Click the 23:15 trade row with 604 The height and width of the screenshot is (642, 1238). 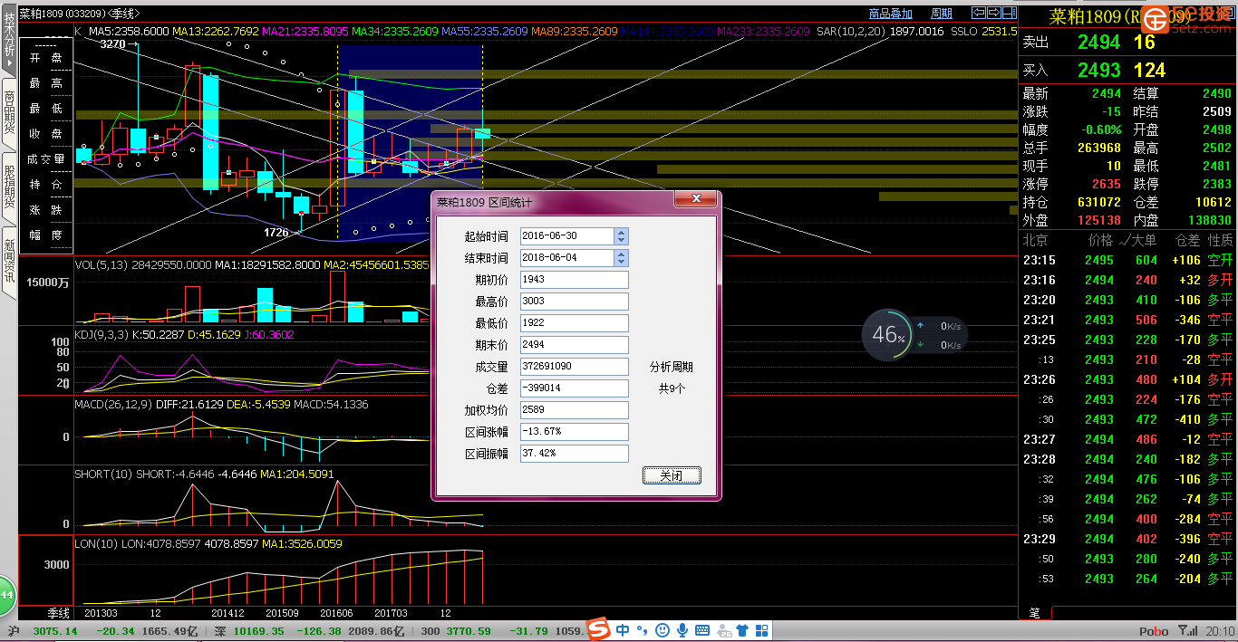pyautogui.click(x=1128, y=260)
